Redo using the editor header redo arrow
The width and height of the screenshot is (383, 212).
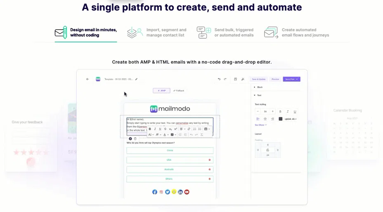(x=225, y=79)
